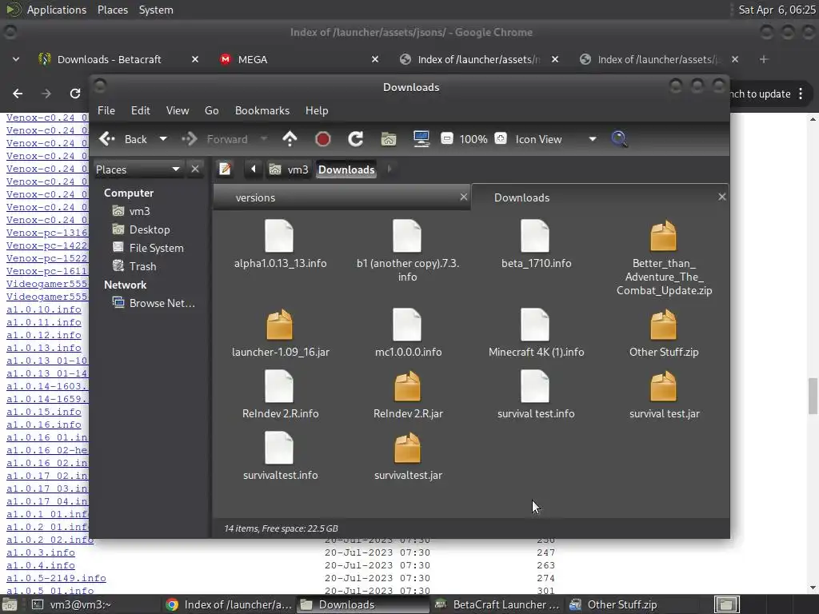Close the Places sidebar
This screenshot has height=614, width=819.
click(x=195, y=169)
